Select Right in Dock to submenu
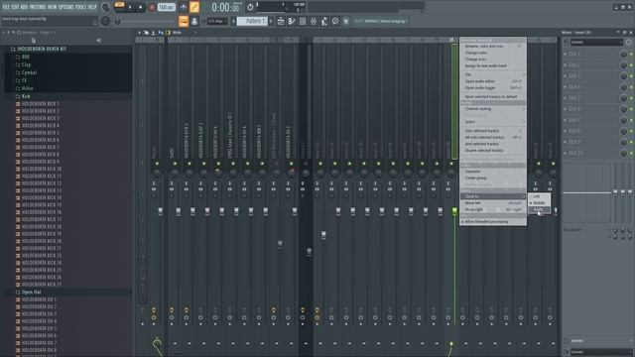The image size is (635, 357). click(x=540, y=209)
